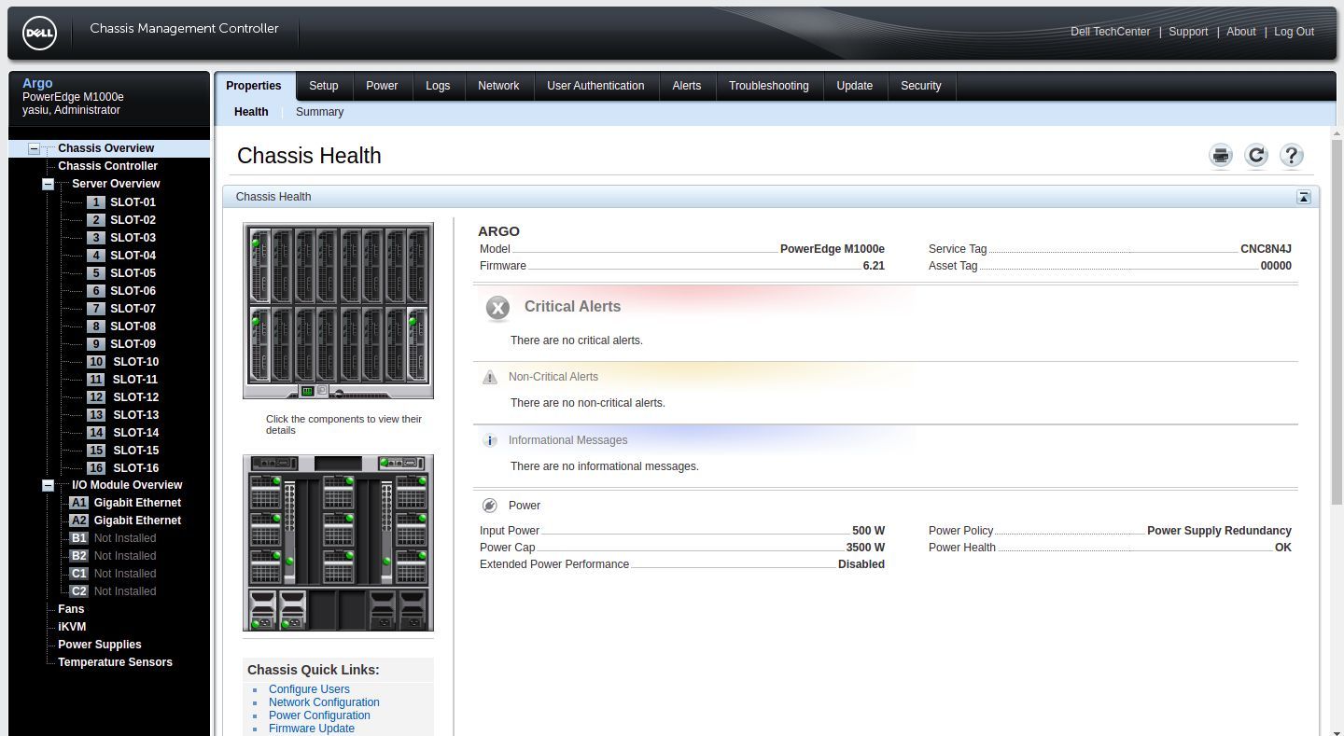Open the help question mark icon
The height and width of the screenshot is (736, 1344).
pos(1292,156)
